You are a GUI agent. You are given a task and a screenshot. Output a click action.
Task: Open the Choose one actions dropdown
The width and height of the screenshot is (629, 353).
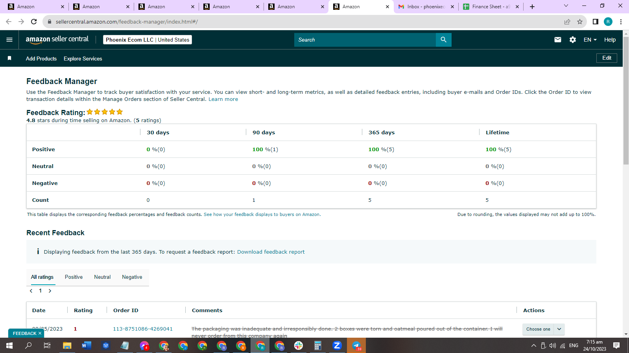[543, 329]
